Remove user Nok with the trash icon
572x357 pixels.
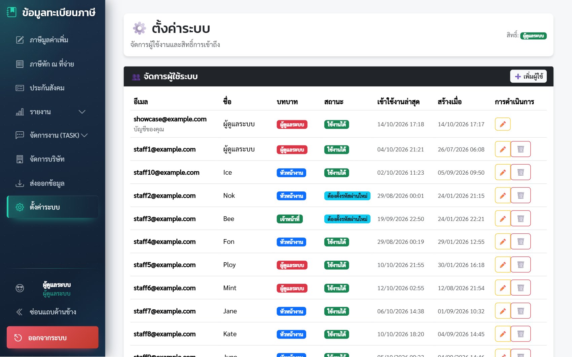(x=521, y=195)
